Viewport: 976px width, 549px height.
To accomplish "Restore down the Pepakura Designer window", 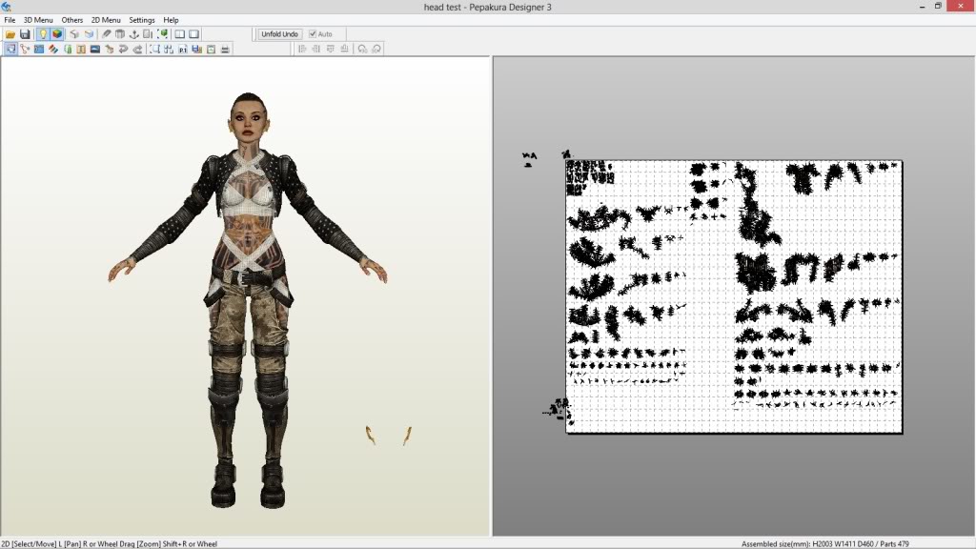I will 938,7.
